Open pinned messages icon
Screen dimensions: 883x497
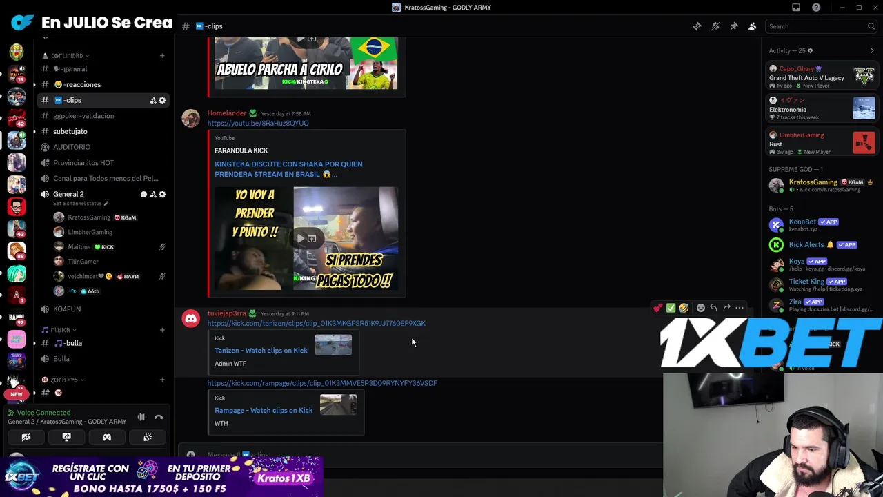pyautogui.click(x=734, y=26)
